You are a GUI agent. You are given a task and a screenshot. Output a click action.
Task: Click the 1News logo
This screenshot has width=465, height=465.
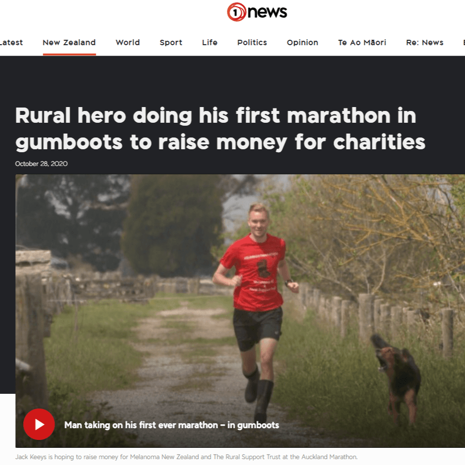point(257,12)
